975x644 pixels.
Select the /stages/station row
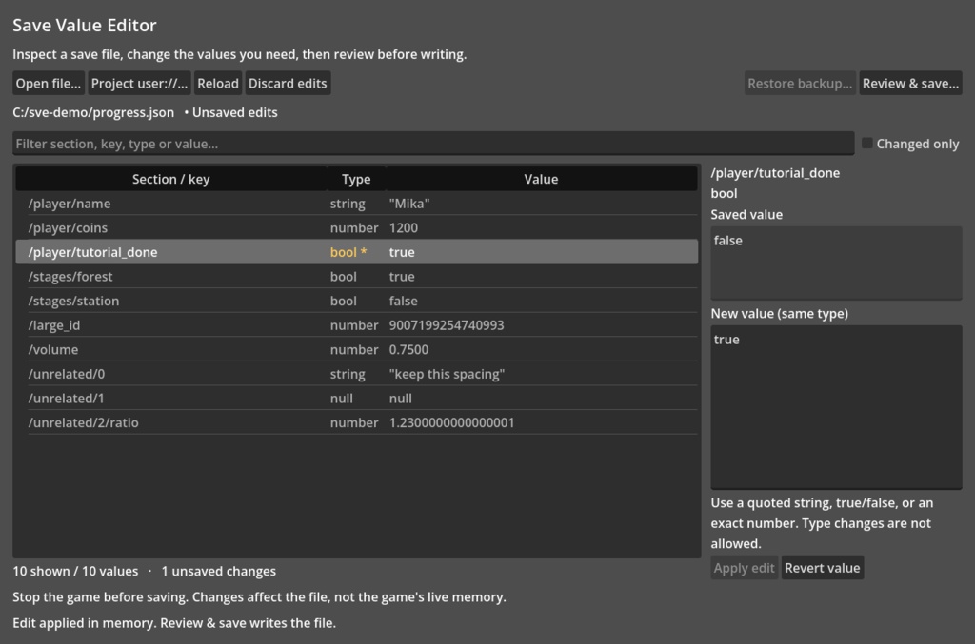point(356,301)
